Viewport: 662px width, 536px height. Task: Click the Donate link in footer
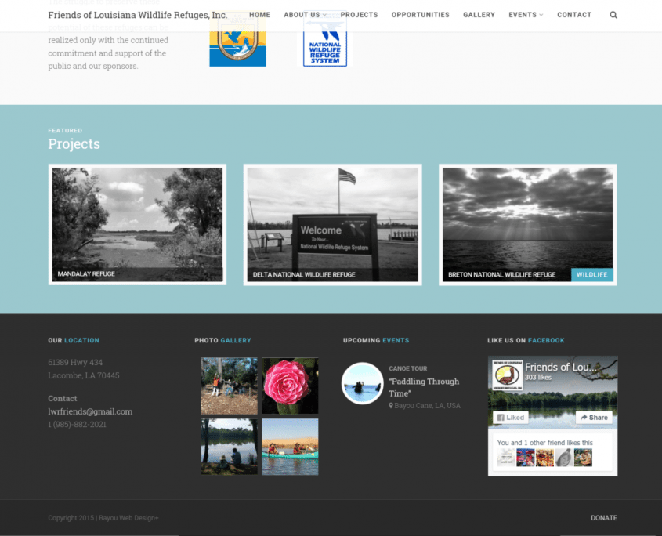pos(604,518)
